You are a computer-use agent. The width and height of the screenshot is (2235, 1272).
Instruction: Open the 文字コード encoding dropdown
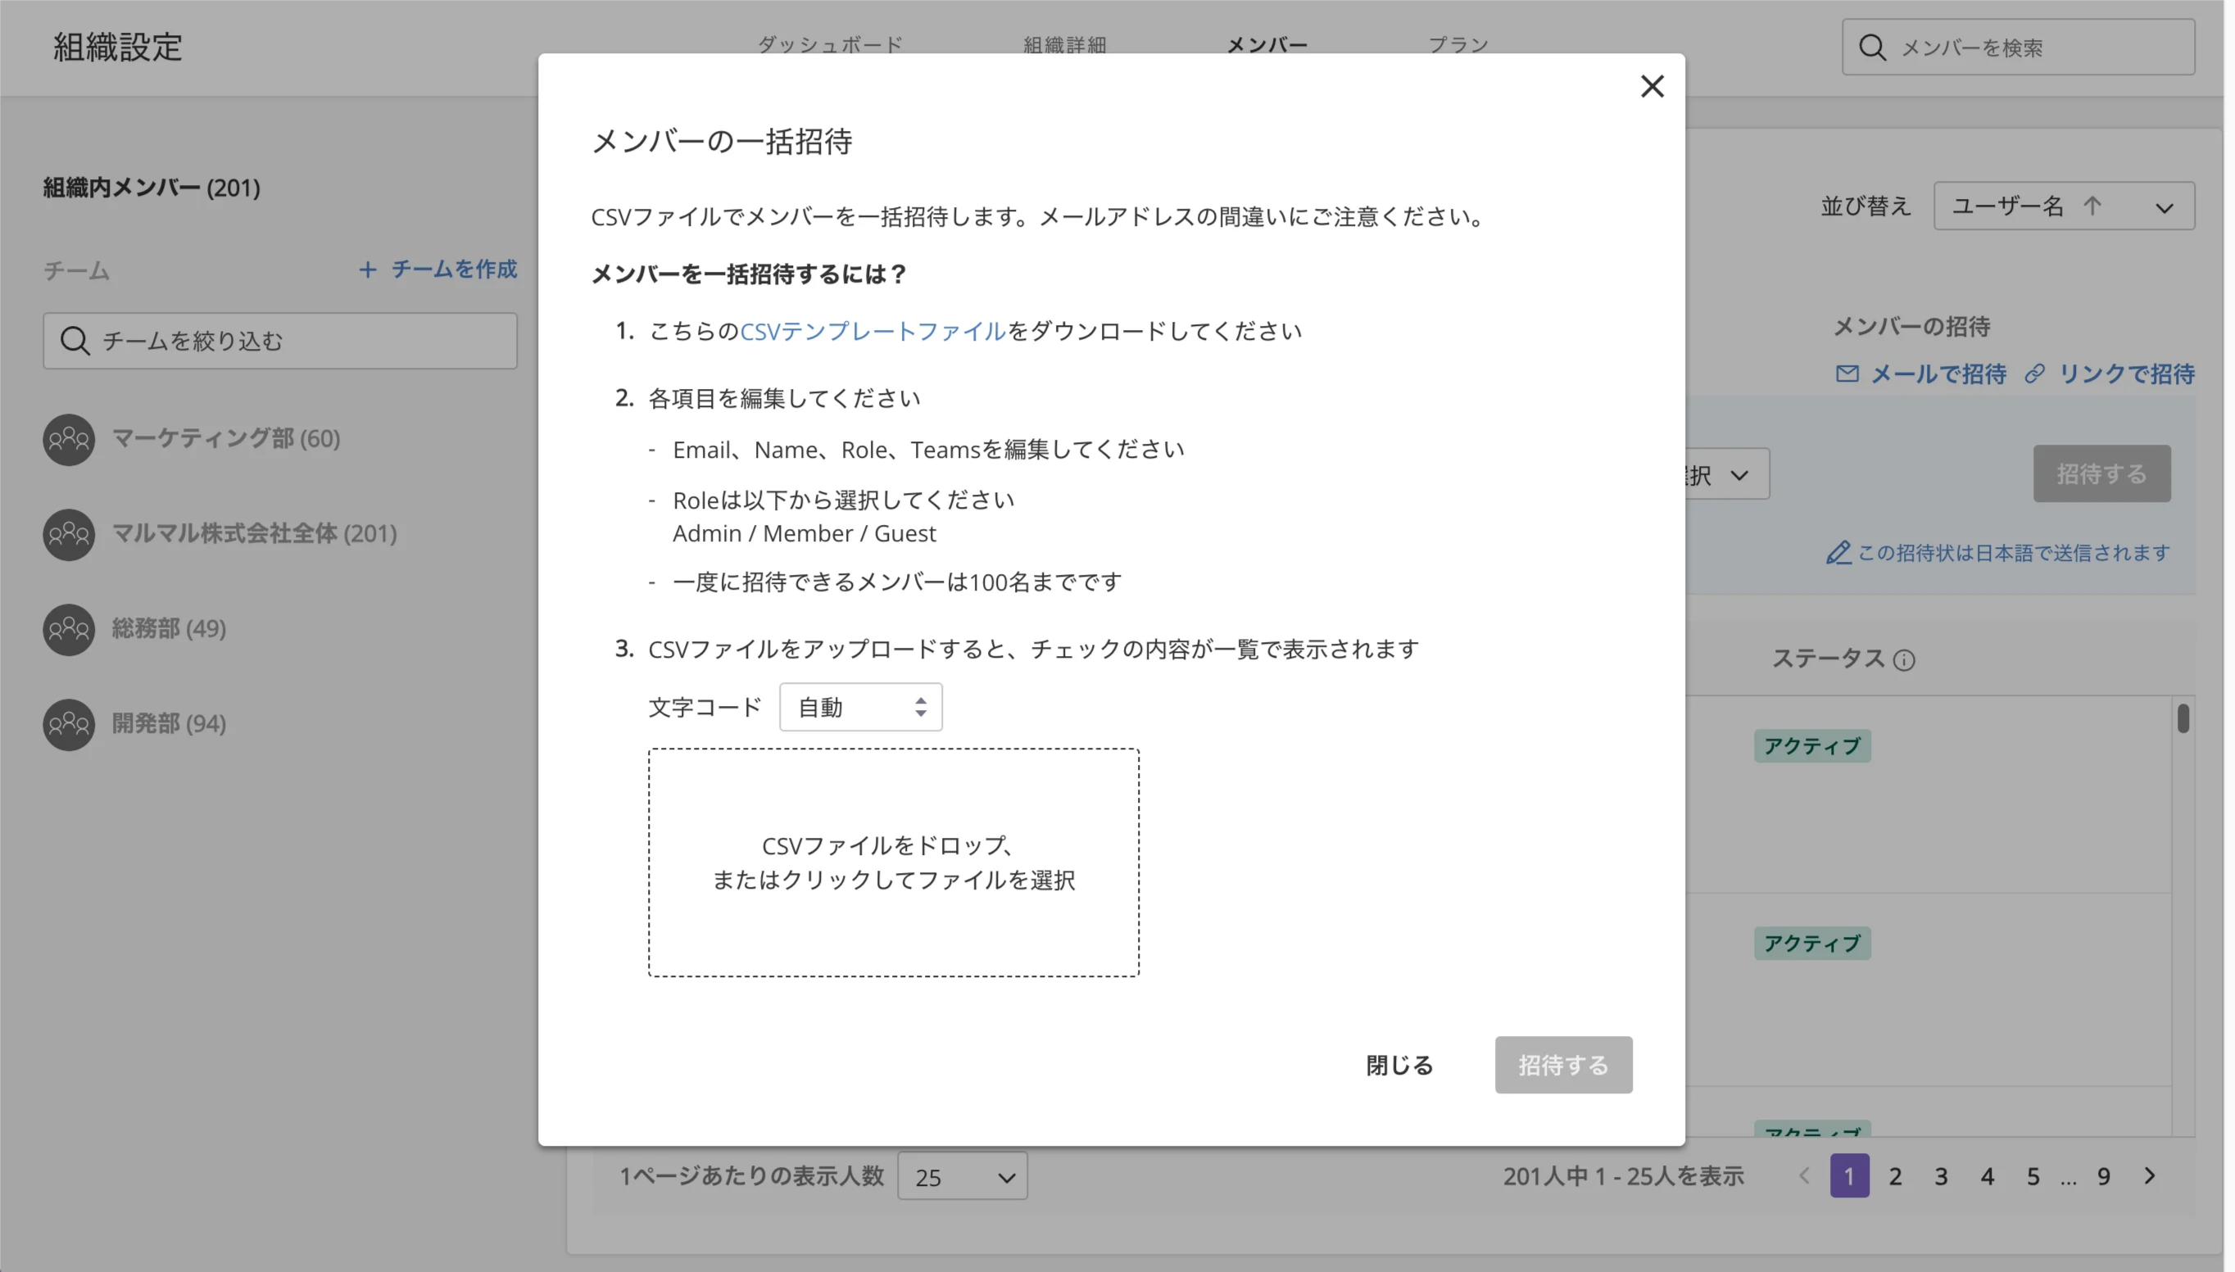pyautogui.click(x=860, y=707)
